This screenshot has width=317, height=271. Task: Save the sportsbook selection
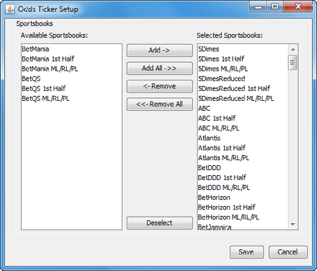click(247, 252)
